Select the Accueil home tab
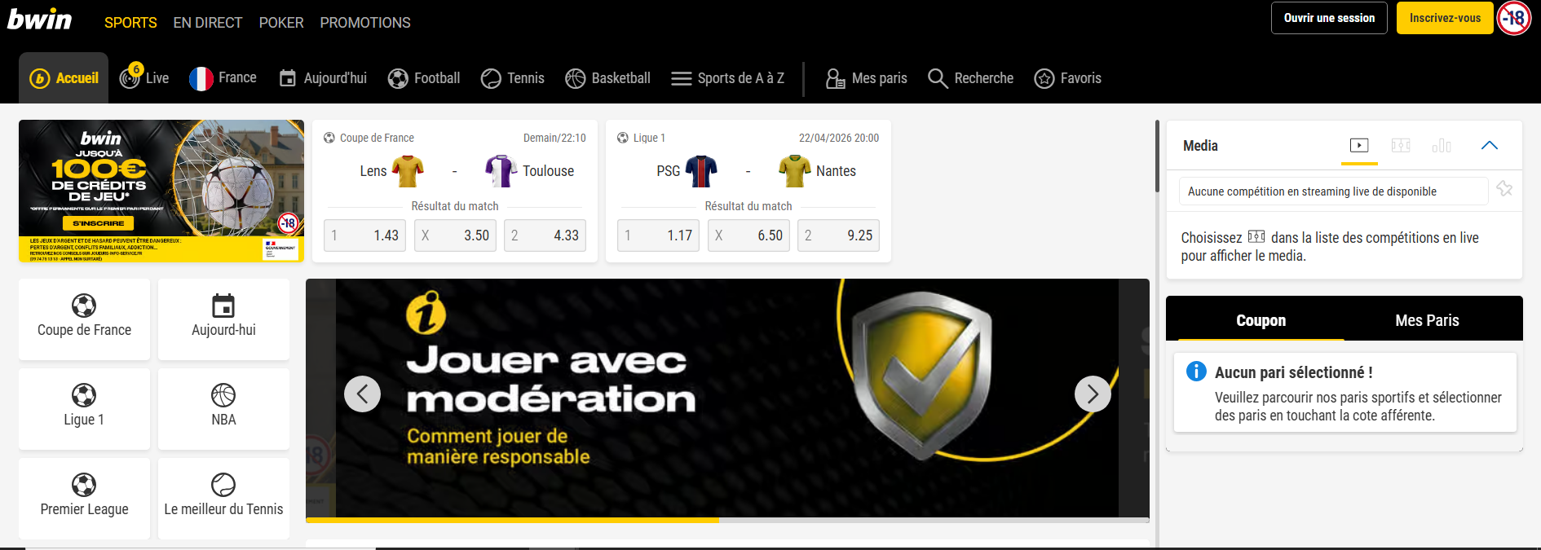The image size is (1541, 550). click(64, 78)
